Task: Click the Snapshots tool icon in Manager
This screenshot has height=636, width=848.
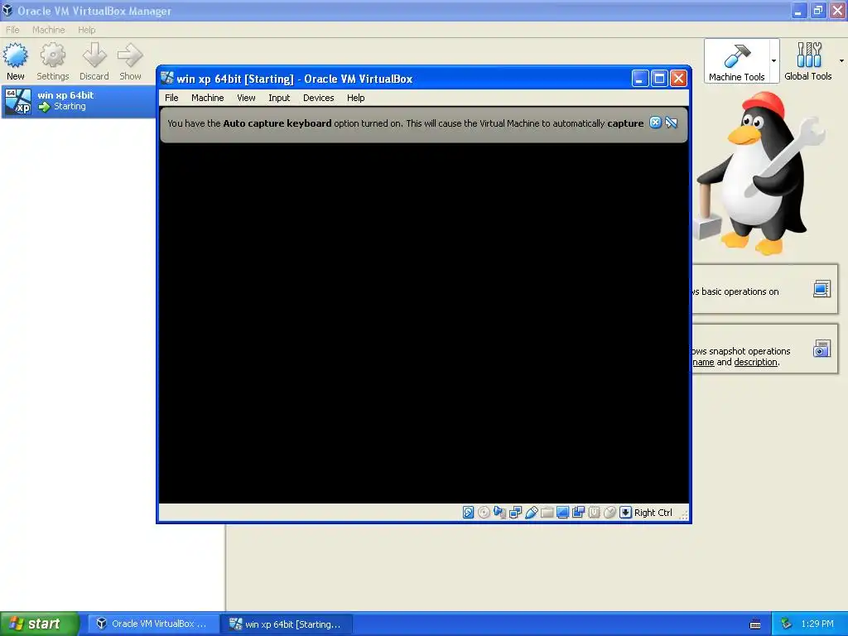Action: [x=821, y=349]
